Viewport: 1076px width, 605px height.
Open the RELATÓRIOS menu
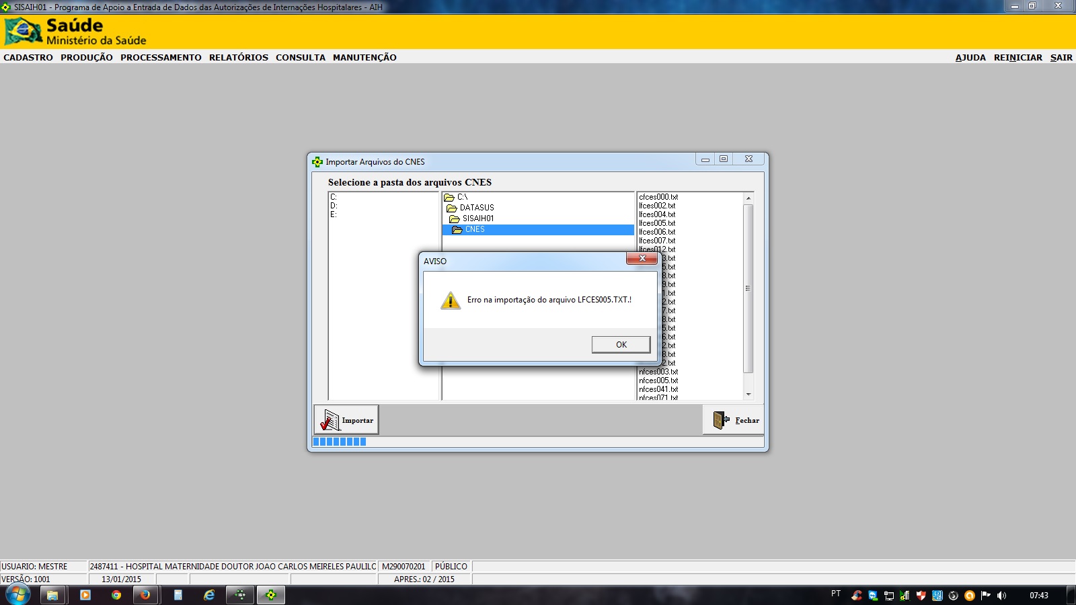pyautogui.click(x=238, y=58)
